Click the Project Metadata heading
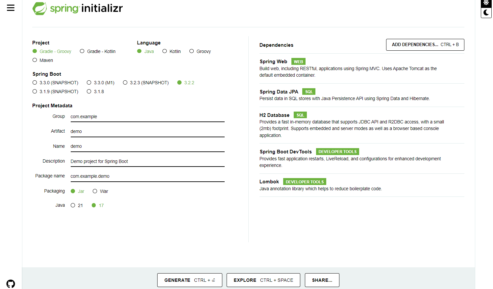 tap(52, 106)
